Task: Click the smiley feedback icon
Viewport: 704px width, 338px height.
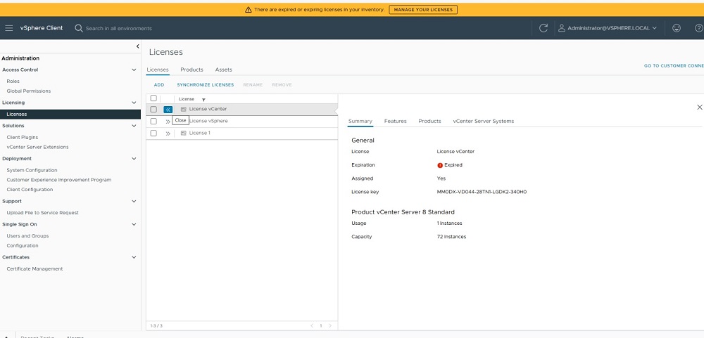Action: 677,28
